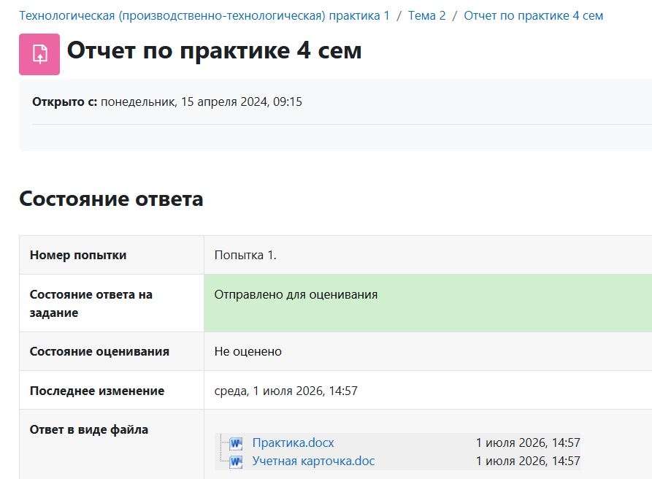
Task: Click the Номер попытки row label
Action: click(x=78, y=255)
